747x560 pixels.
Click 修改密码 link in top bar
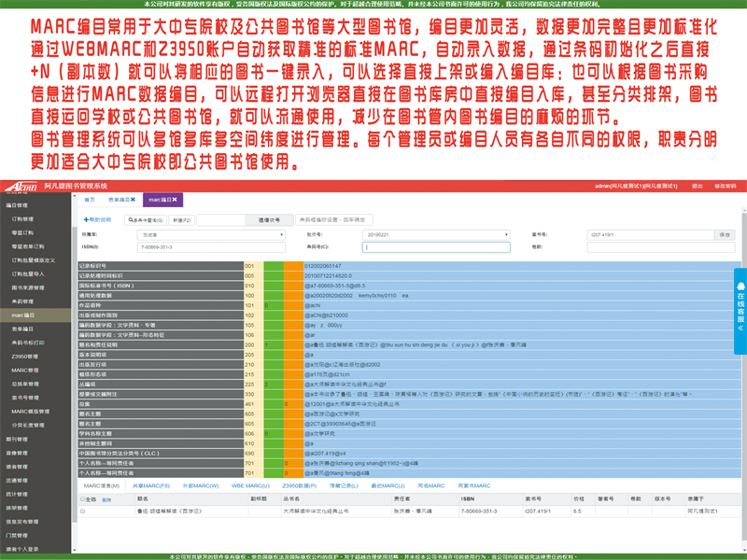point(726,186)
